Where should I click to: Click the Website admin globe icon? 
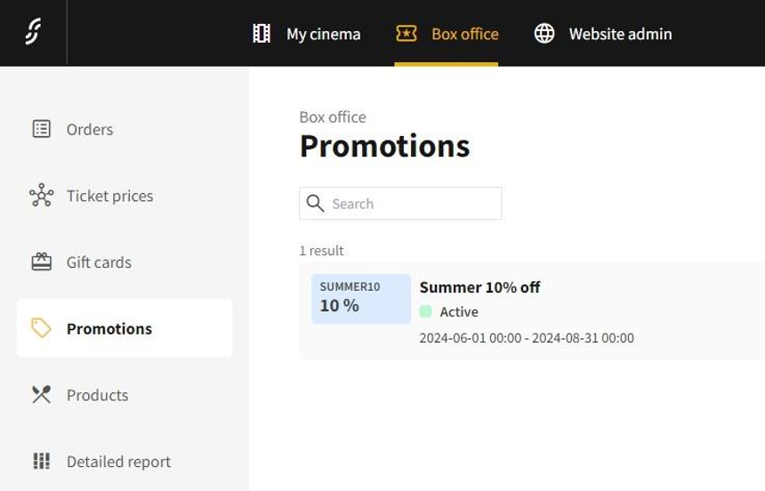(544, 34)
